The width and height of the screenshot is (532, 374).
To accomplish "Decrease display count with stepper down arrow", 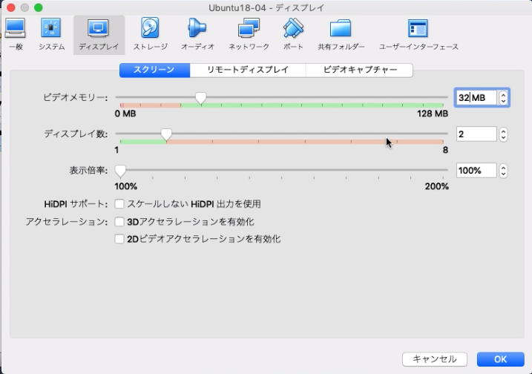I will (x=504, y=137).
